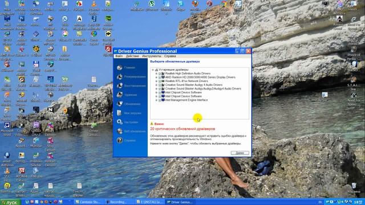Expand Realtek RTL-81xx Network Drivers node
The height and width of the screenshot is (205, 365).
156,81
